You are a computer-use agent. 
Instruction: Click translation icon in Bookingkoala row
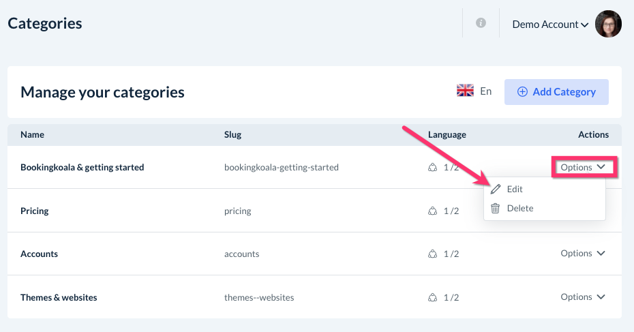432,167
